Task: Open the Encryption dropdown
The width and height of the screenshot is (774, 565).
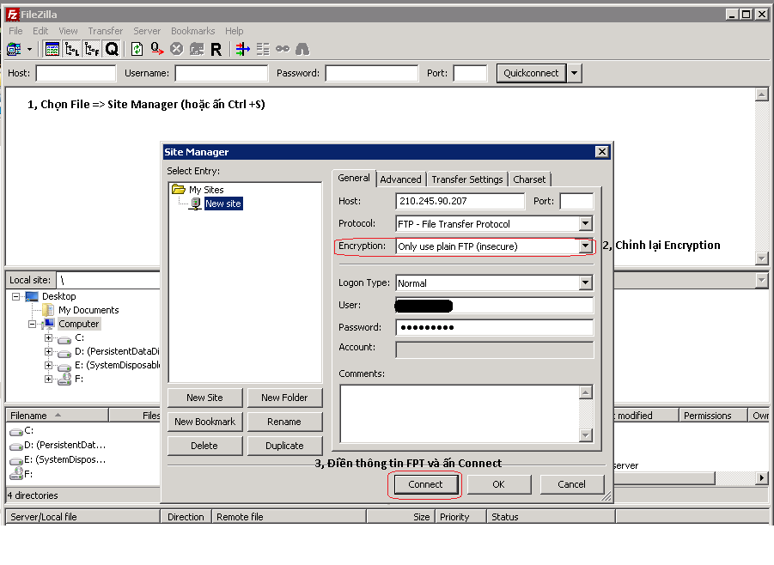Action: click(585, 246)
